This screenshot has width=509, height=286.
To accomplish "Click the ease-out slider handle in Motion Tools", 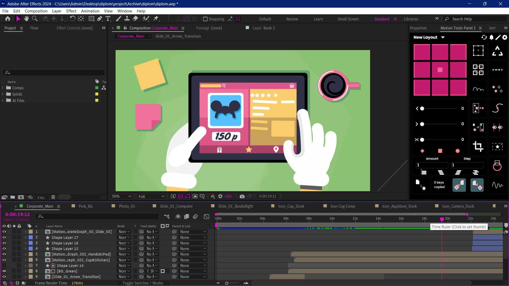I will pyautogui.click(x=422, y=124).
